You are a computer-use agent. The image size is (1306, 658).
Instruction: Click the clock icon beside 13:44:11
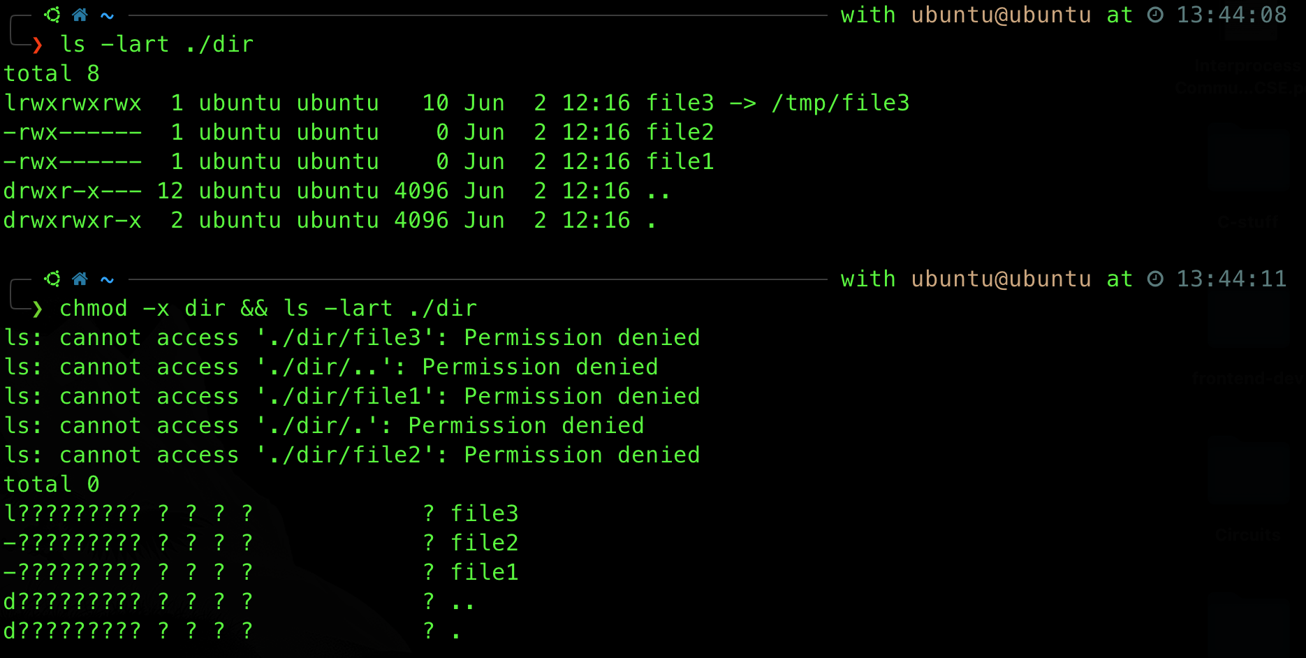pyautogui.click(x=1156, y=279)
